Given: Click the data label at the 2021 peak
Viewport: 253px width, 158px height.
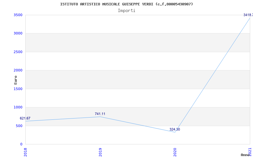Looking at the screenshot, I should click(x=248, y=15).
